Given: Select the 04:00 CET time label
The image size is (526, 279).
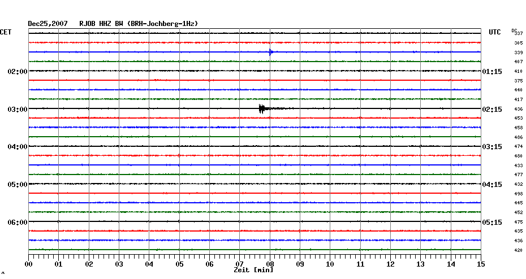Looking at the screenshot, I should click(18, 147).
